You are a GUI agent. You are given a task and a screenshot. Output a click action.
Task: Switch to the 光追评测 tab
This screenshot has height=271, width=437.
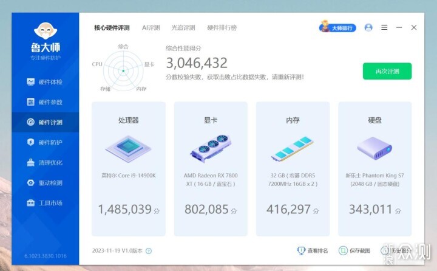[x=183, y=27]
